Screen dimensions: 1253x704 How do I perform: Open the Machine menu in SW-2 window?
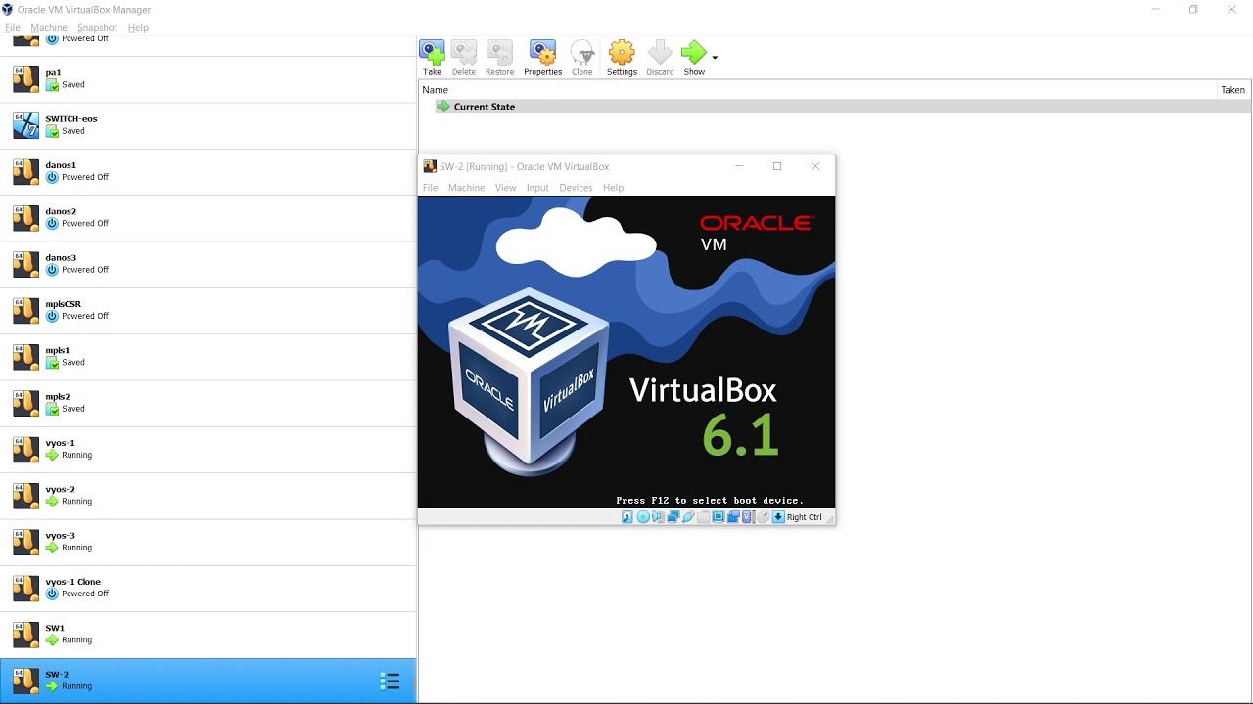(x=466, y=188)
